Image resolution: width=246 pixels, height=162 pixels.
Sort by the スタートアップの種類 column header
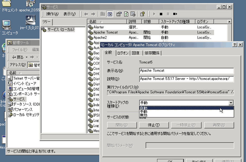pyautogui.click(x=177, y=21)
